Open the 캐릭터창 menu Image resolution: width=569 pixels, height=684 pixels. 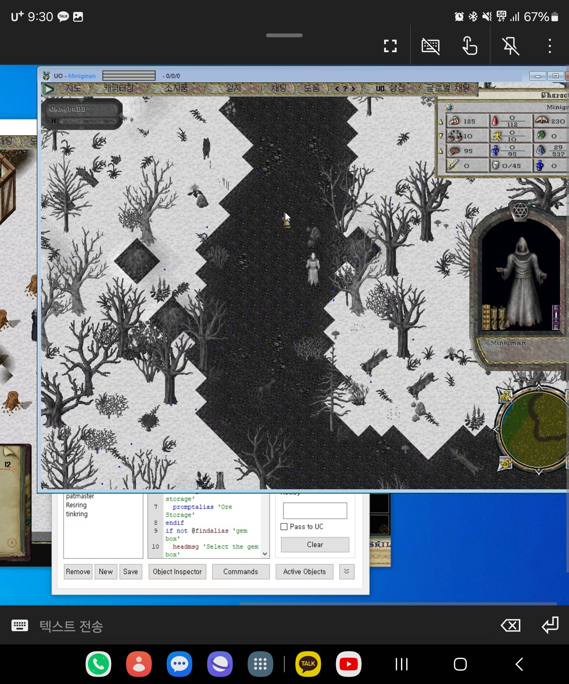point(119,88)
